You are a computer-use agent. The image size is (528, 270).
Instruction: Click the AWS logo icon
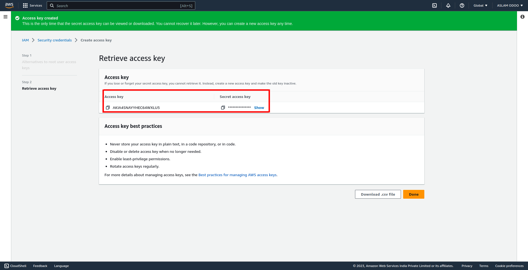[x=9, y=5]
